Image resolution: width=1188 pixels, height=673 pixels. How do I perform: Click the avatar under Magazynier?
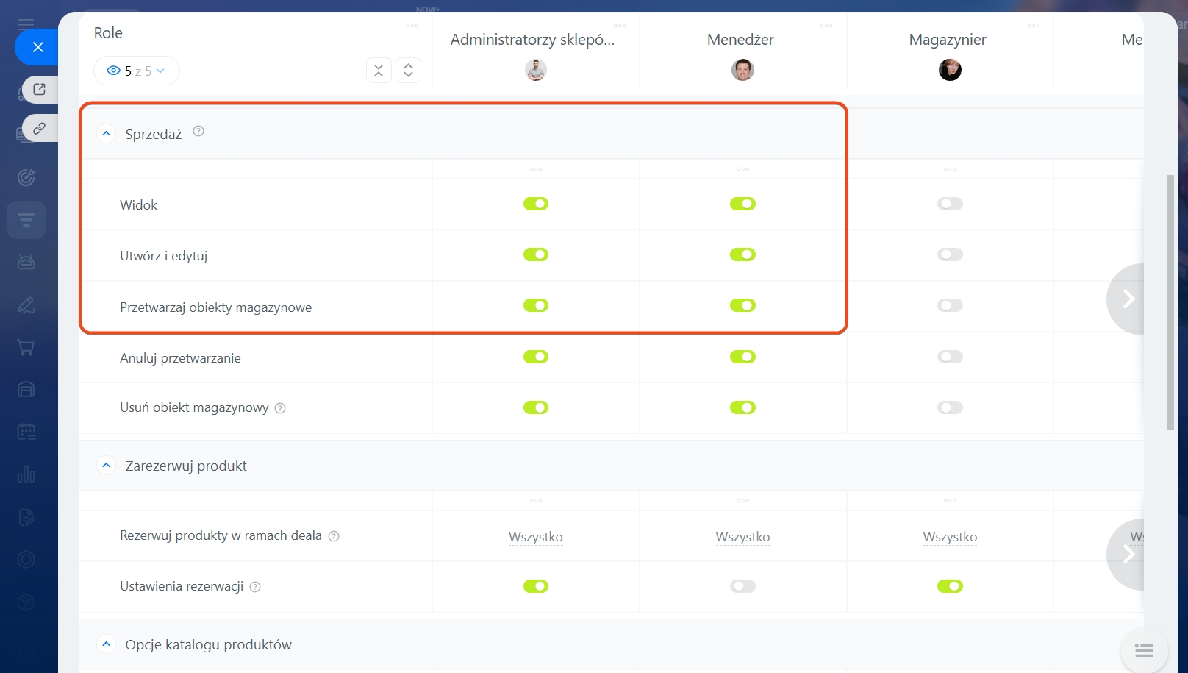(950, 70)
